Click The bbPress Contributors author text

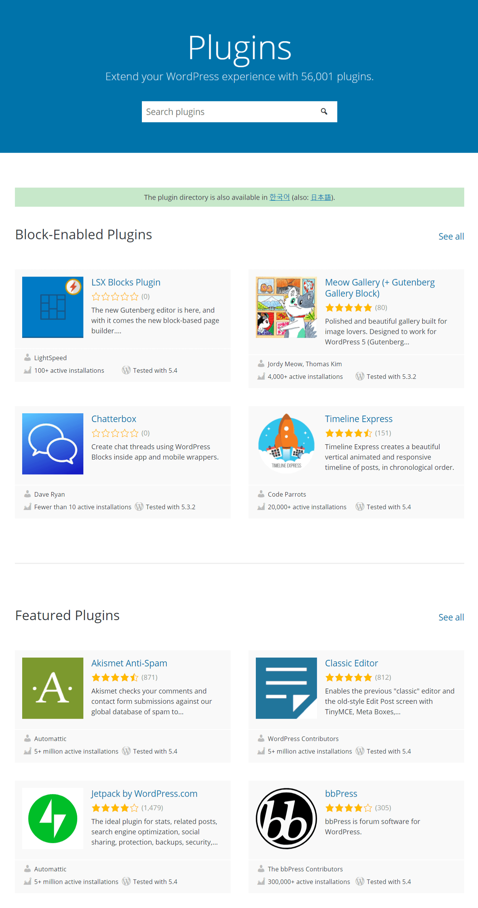pyautogui.click(x=305, y=869)
